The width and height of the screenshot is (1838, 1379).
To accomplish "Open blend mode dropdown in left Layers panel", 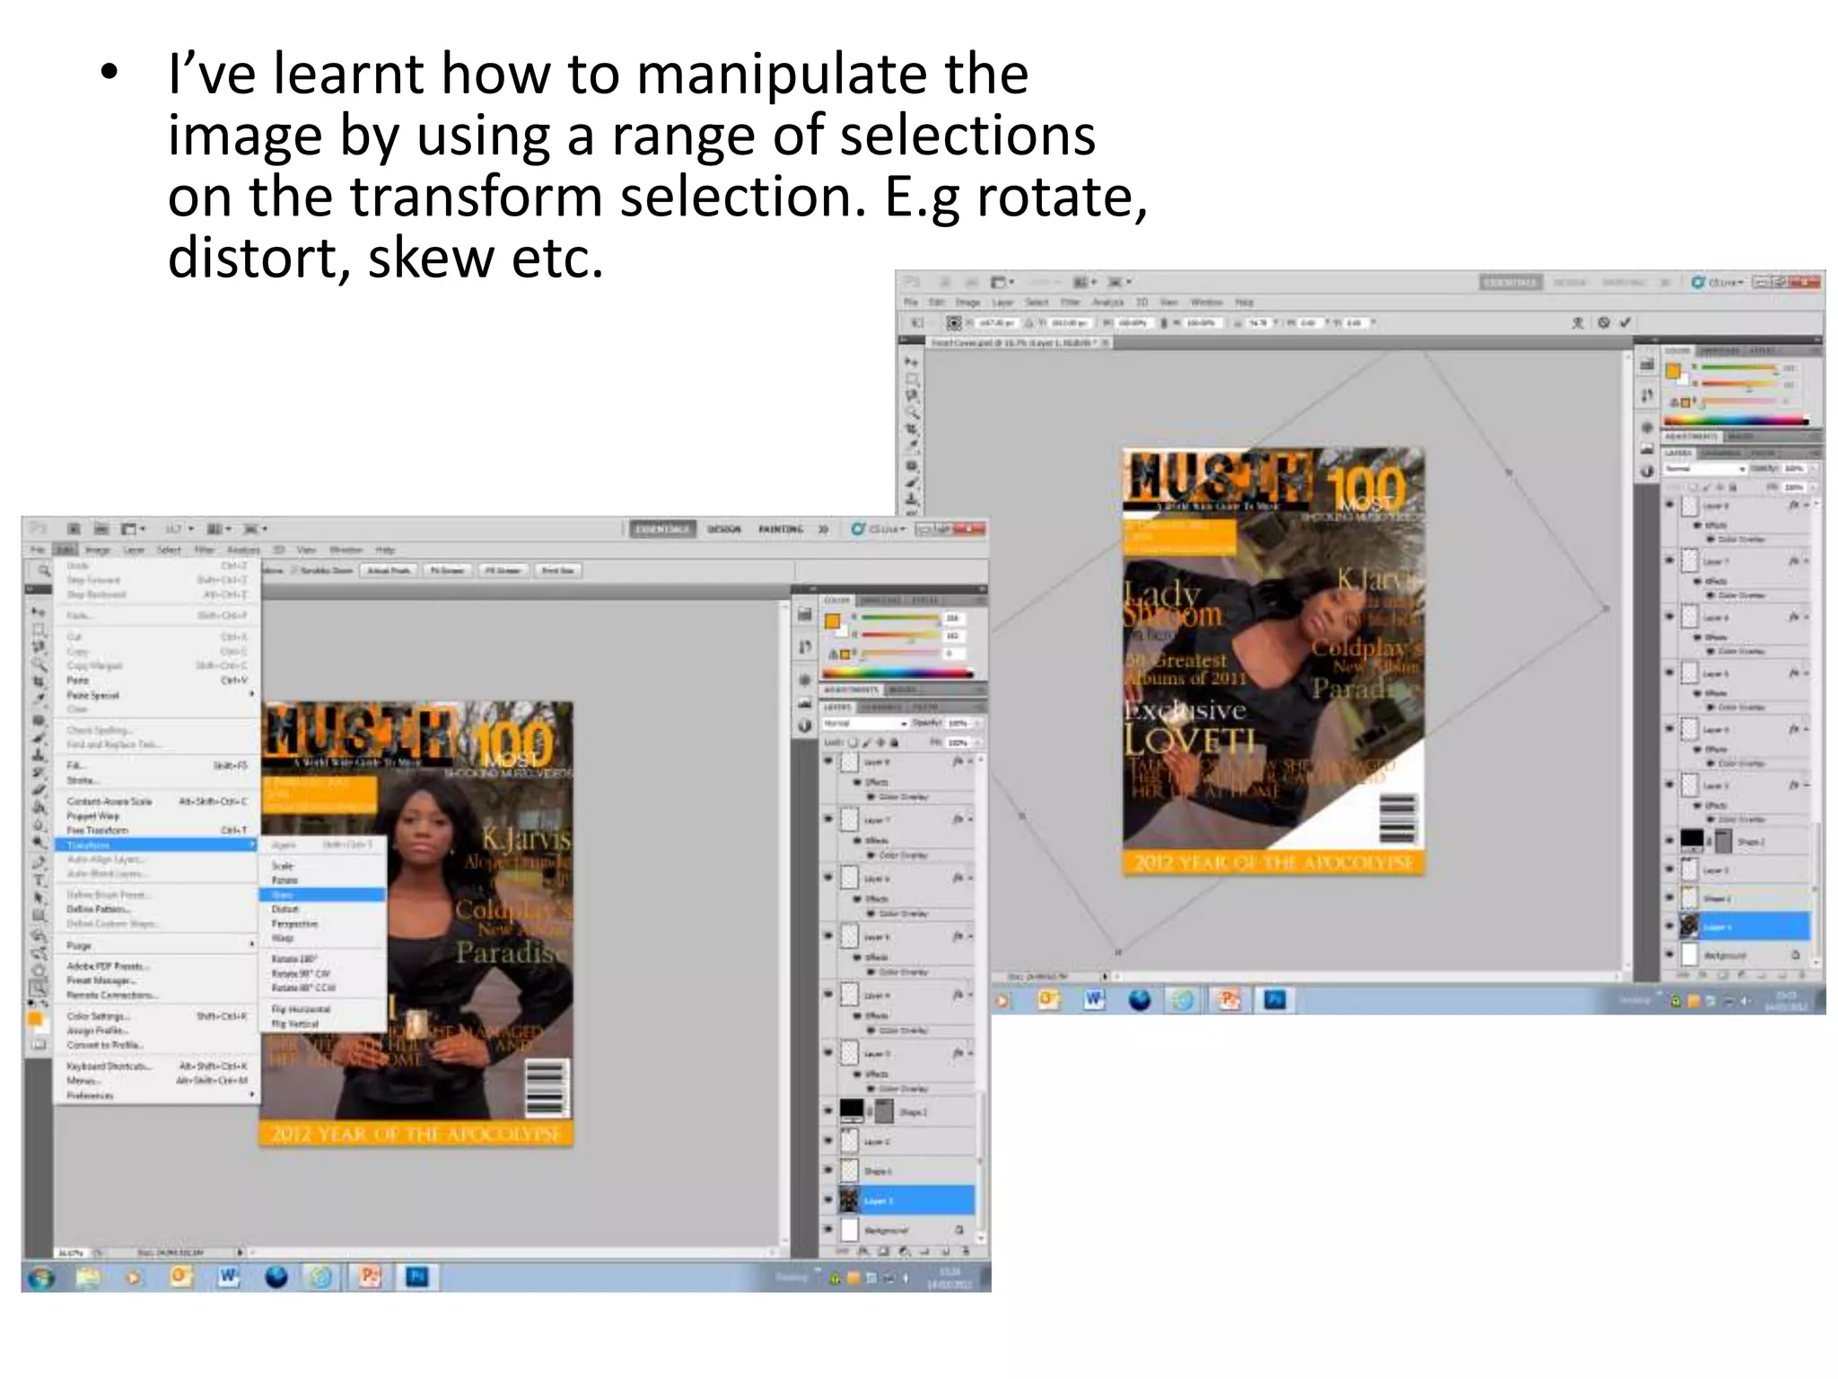I will pyautogui.click(x=865, y=724).
